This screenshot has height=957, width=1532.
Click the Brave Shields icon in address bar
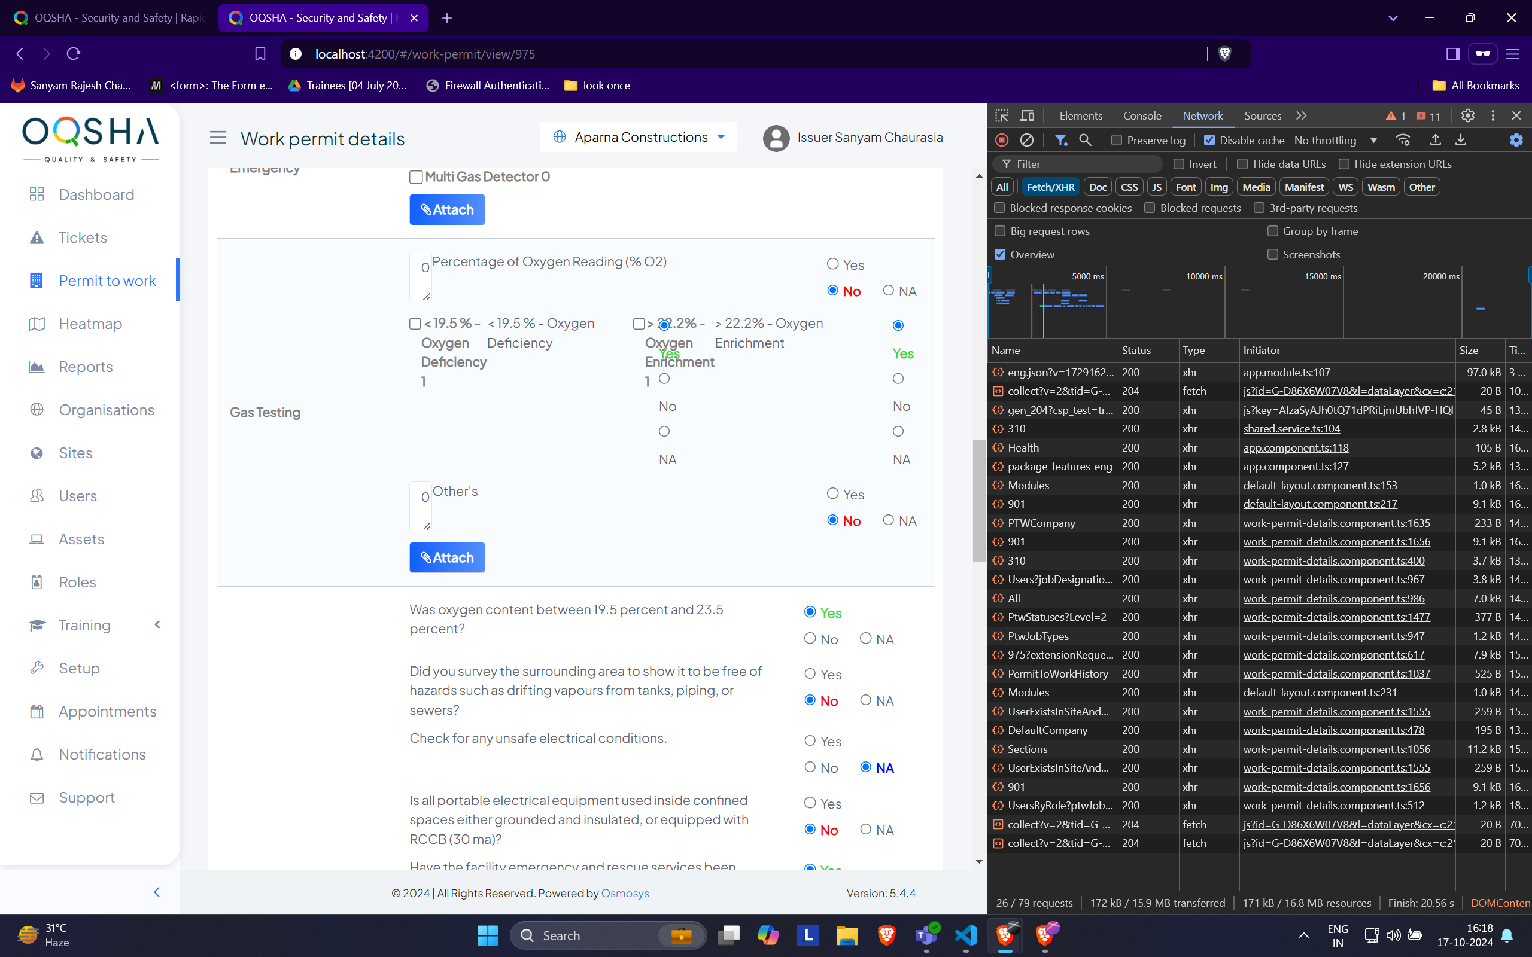1224,54
